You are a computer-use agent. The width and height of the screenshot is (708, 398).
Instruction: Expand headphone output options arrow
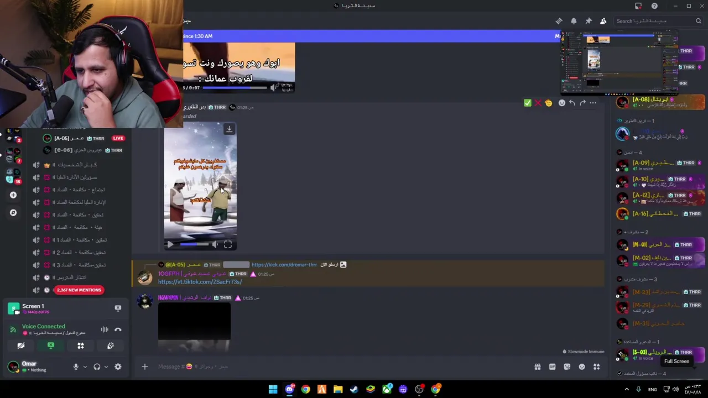point(106,366)
